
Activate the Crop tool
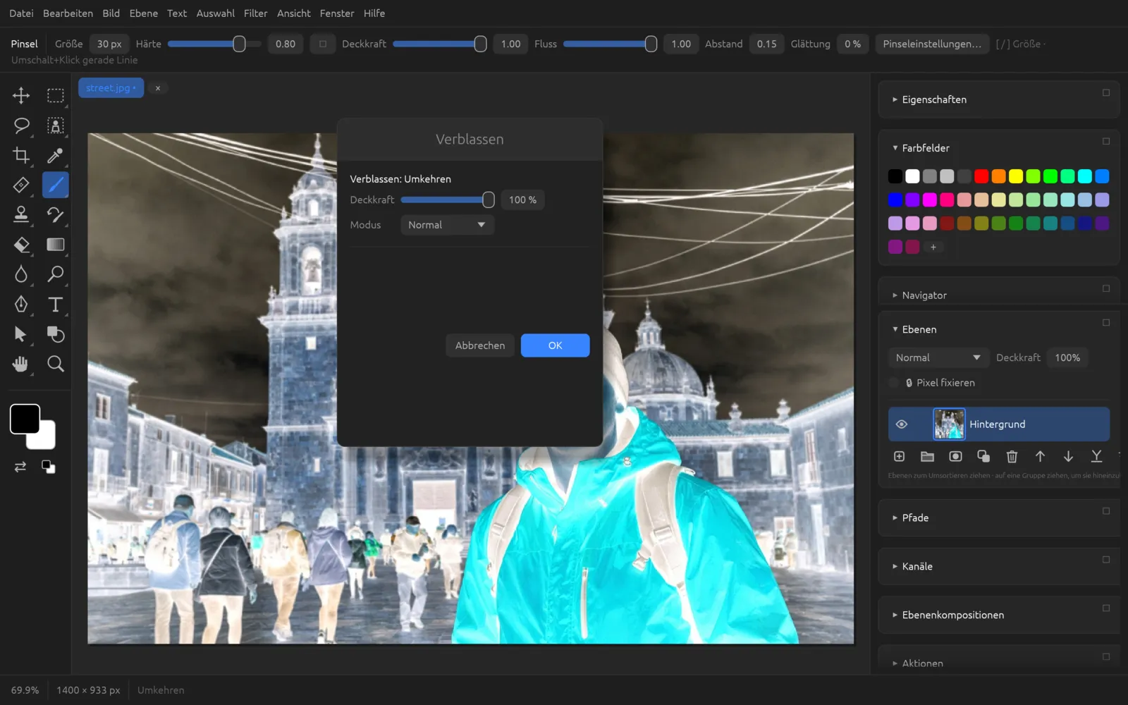pos(21,155)
